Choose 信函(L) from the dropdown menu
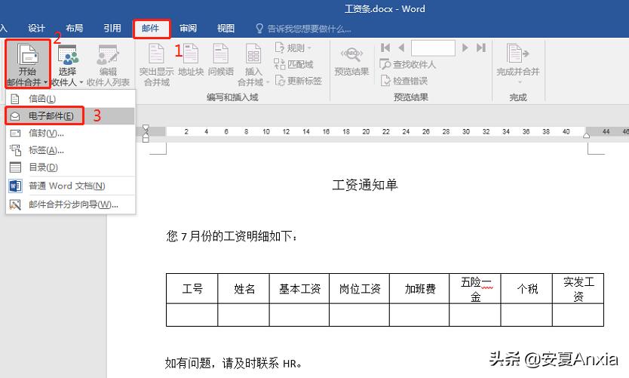Image resolution: width=629 pixels, height=378 pixels. click(71, 98)
